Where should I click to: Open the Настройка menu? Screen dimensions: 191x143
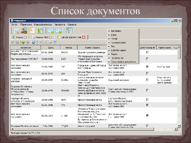(x=60, y=25)
